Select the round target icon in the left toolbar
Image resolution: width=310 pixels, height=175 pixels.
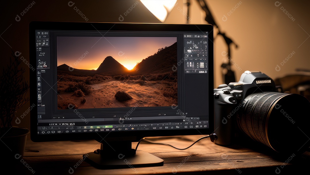tap(39, 84)
